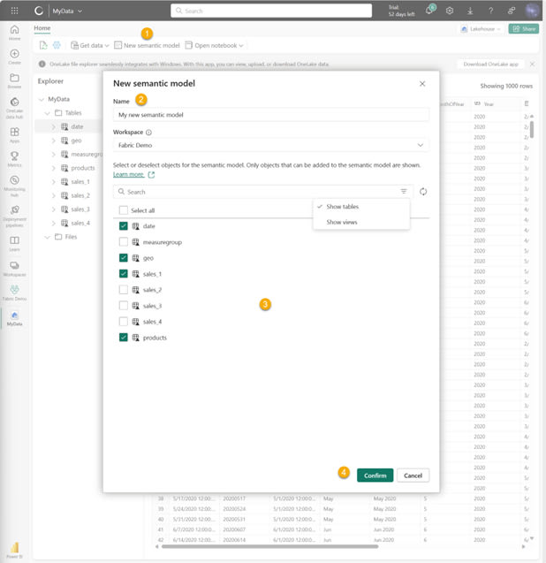This screenshot has height=563, width=546.
Task: Uncheck the date table checkbox
Action: [x=124, y=226]
